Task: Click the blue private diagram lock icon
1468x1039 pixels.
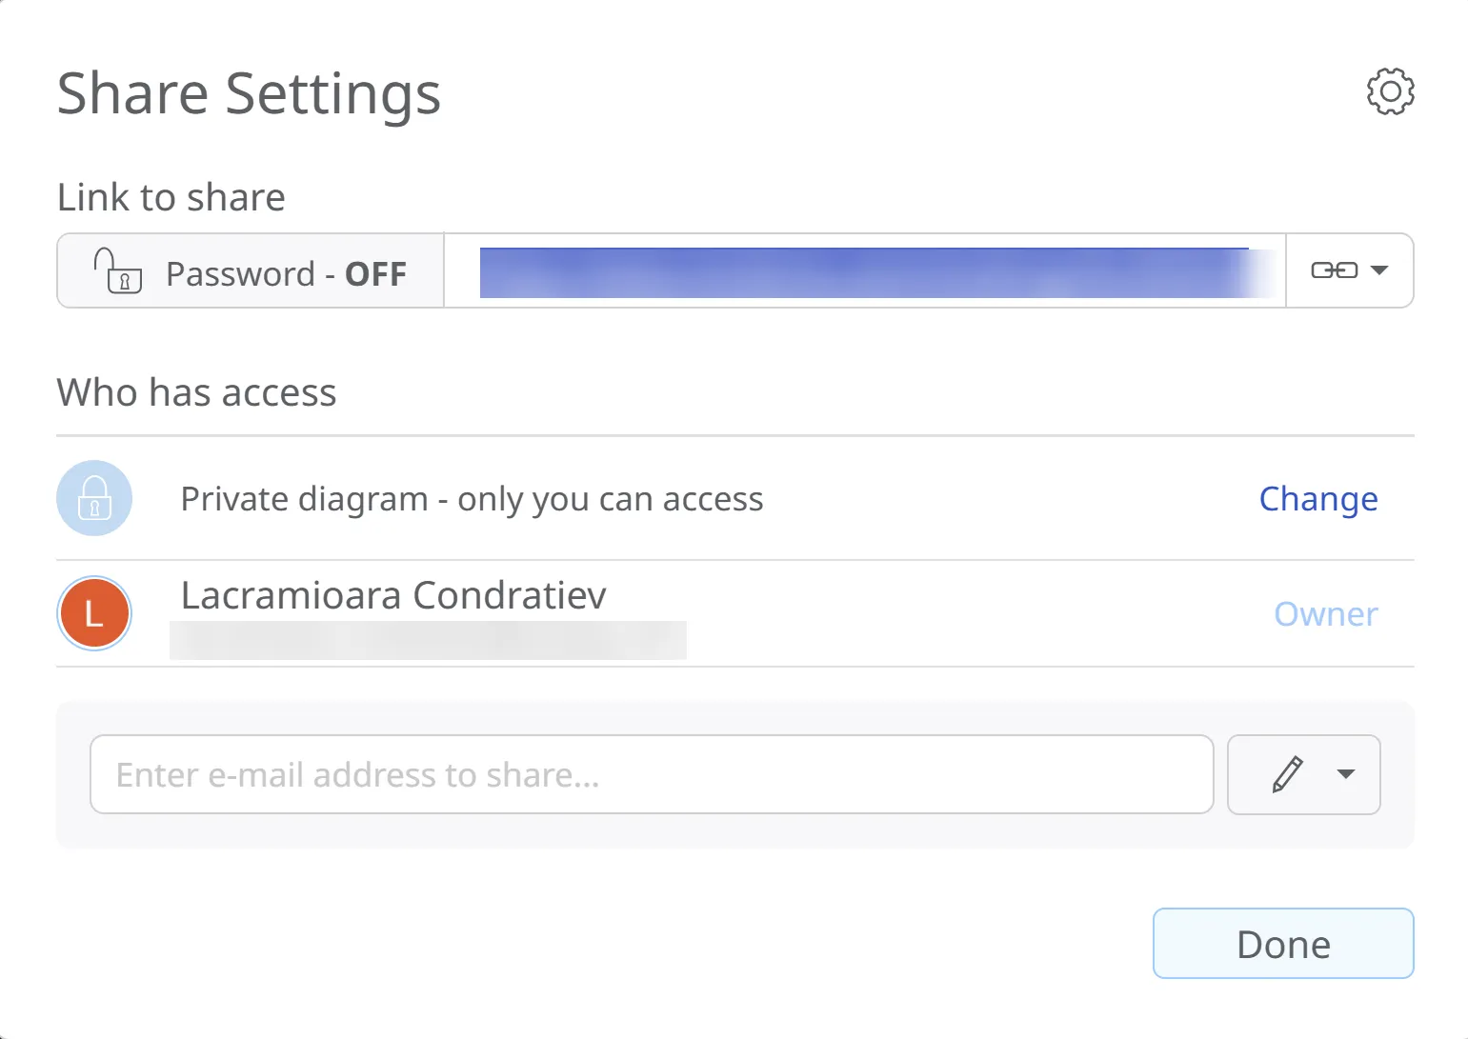Action: [94, 498]
